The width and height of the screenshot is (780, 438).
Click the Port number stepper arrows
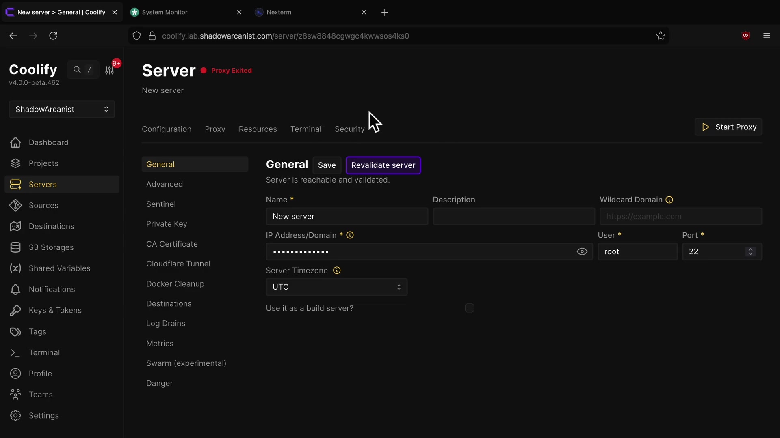(x=750, y=251)
